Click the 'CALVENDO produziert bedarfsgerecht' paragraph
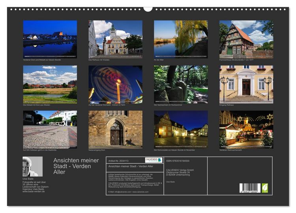Viewport: 296px width, 213px height. pos(135,185)
